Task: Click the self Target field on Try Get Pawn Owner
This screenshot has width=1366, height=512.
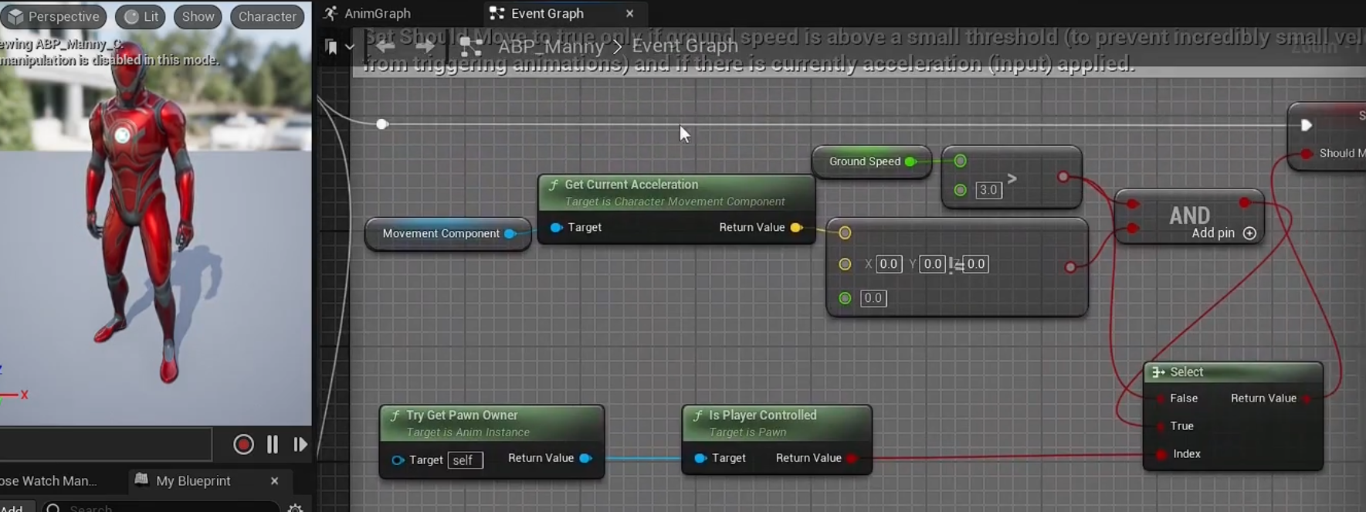Action: tap(465, 460)
